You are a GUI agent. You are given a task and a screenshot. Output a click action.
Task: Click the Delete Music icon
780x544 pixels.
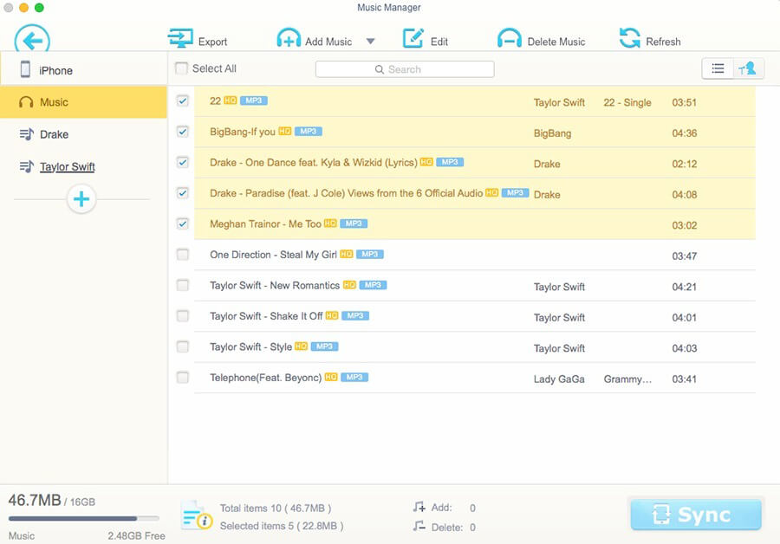click(510, 40)
